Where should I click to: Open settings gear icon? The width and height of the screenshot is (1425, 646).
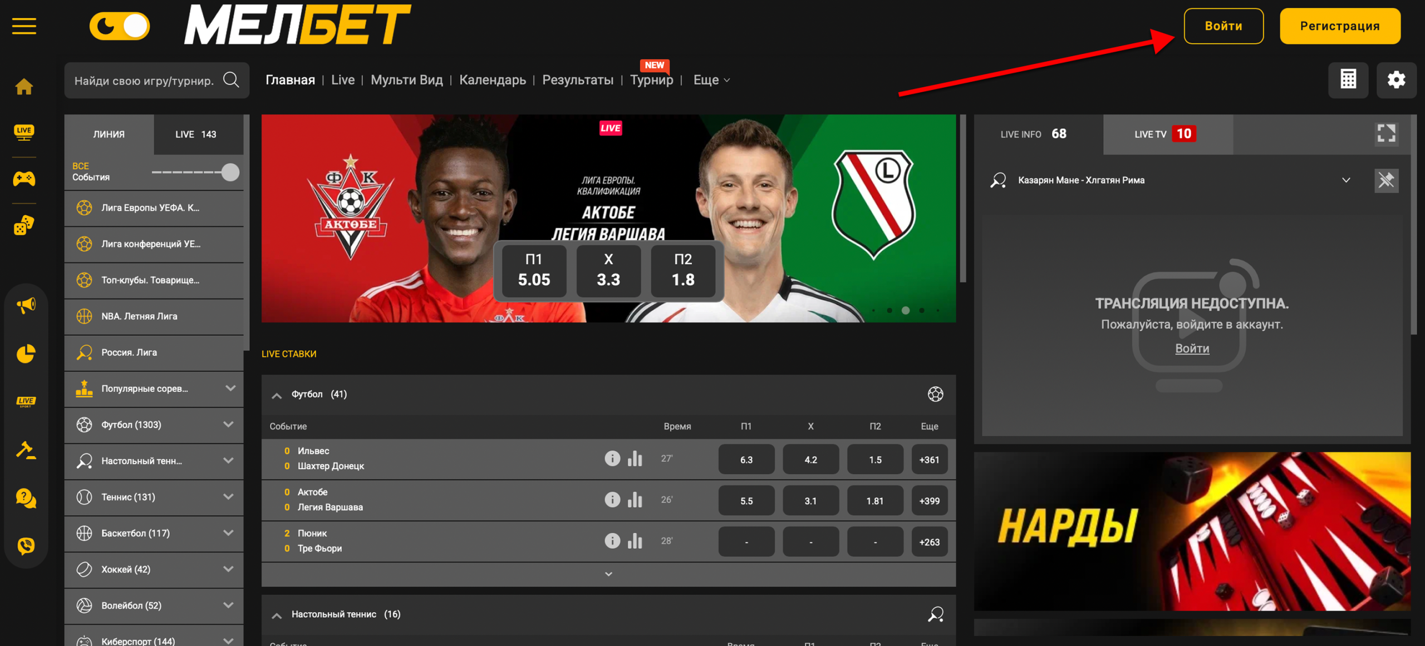click(x=1396, y=79)
